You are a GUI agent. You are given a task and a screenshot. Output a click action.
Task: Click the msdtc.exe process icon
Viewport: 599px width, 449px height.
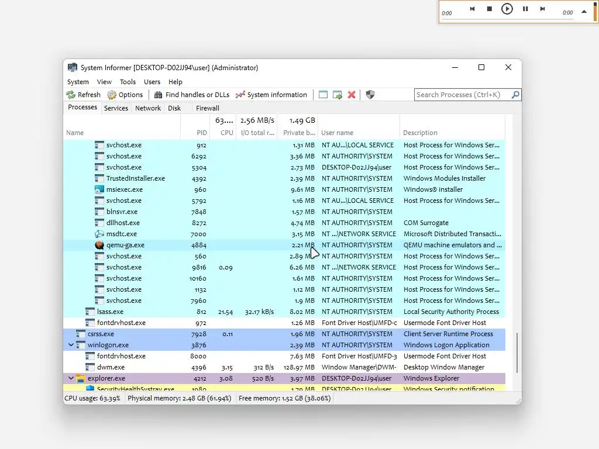[99, 234]
